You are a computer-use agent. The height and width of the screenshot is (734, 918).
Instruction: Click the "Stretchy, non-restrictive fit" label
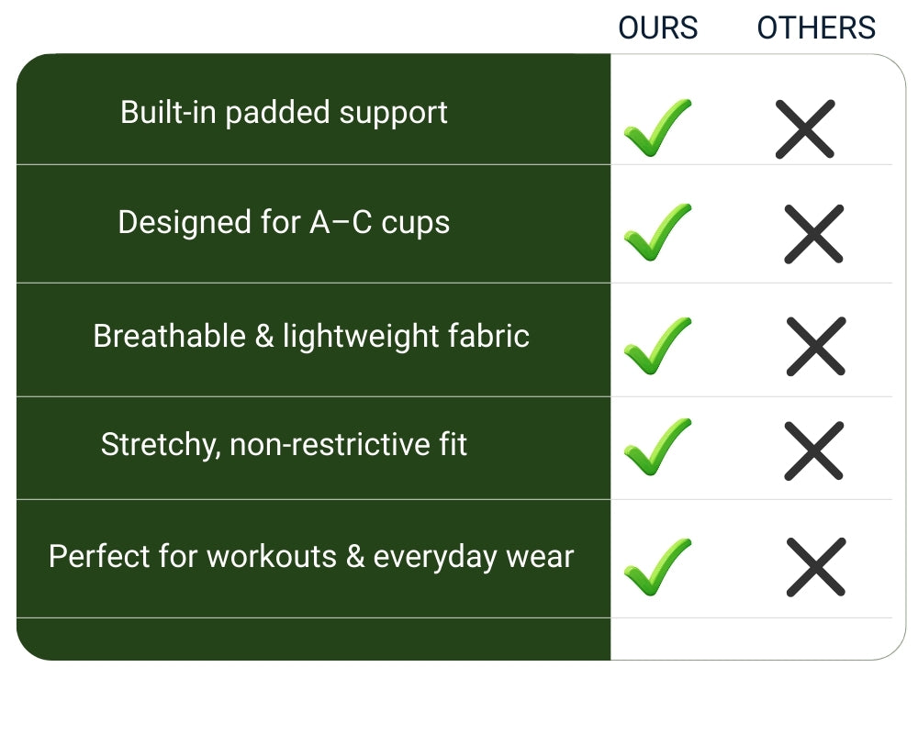point(284,446)
